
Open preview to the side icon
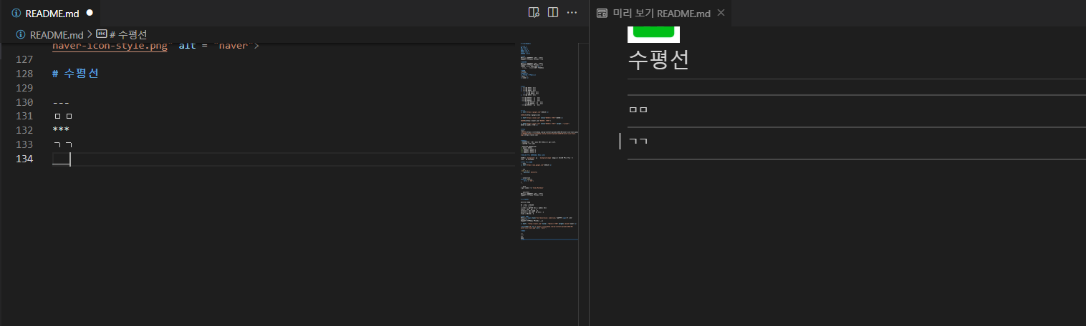533,12
